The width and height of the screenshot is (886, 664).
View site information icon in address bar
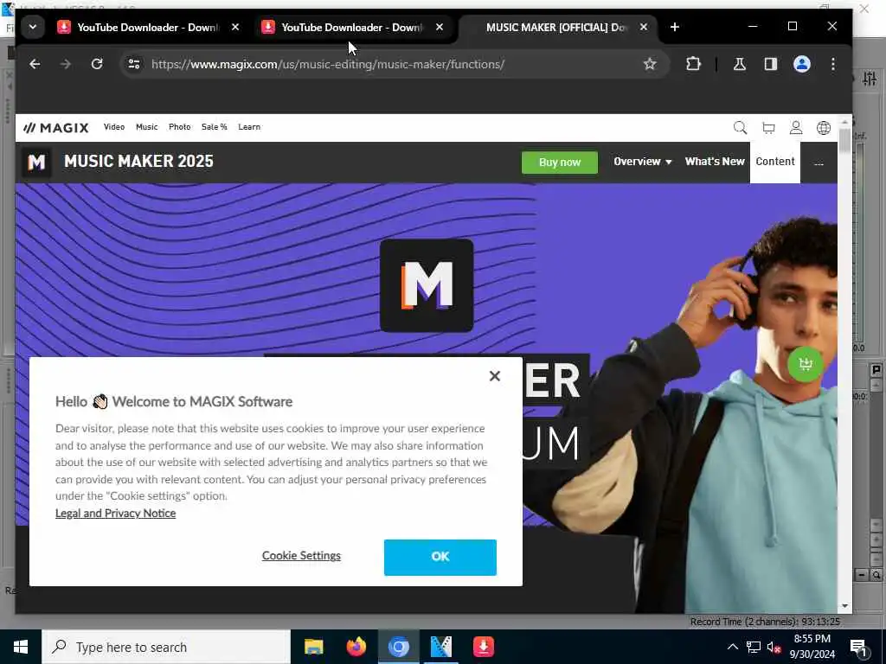(x=134, y=64)
